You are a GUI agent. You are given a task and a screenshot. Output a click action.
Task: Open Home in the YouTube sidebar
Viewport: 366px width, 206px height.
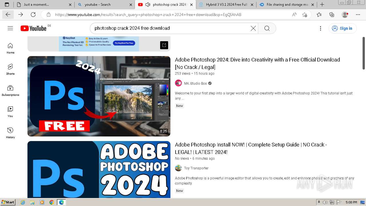pyautogui.click(x=10, y=48)
